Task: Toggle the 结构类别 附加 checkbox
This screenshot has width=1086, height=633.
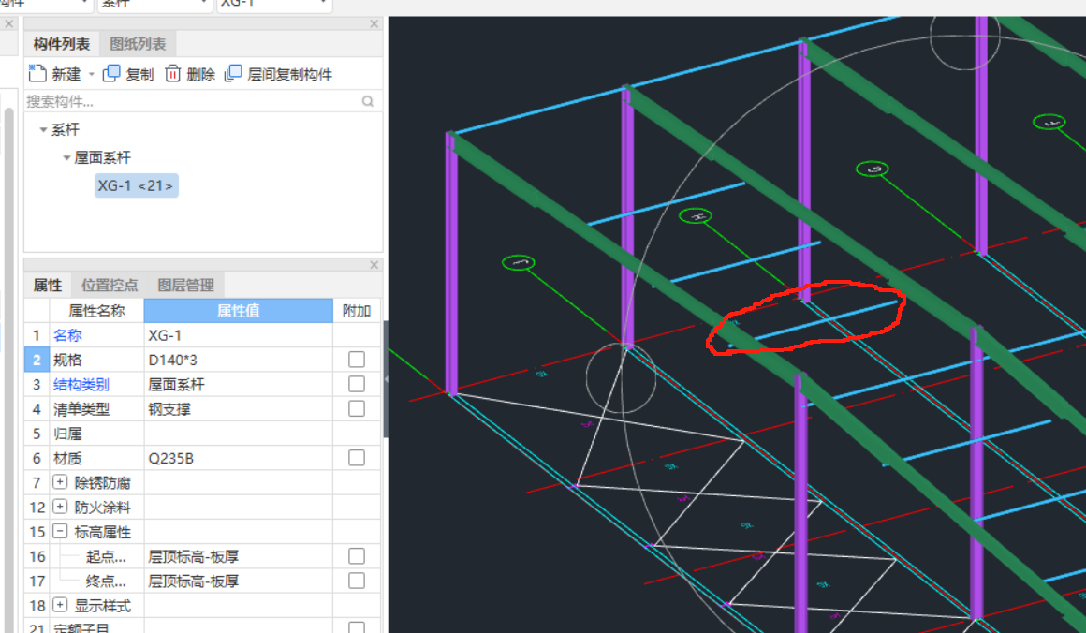Action: pos(357,384)
